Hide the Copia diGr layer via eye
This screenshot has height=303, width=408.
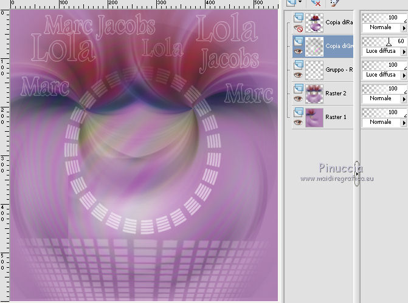click(x=298, y=52)
